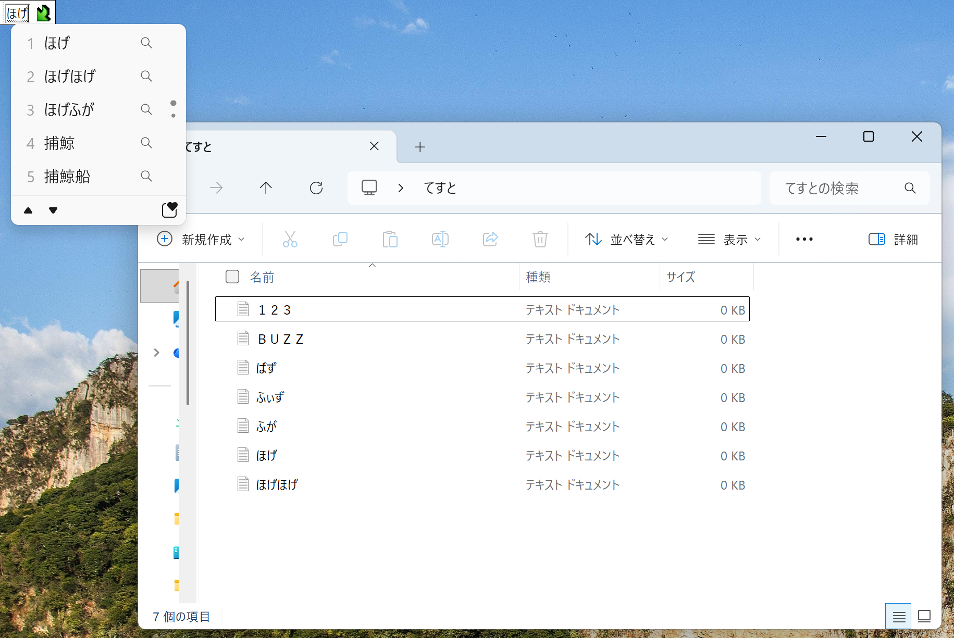Search the web for candidate 捕鯨船
954x638 pixels.
[x=146, y=176]
